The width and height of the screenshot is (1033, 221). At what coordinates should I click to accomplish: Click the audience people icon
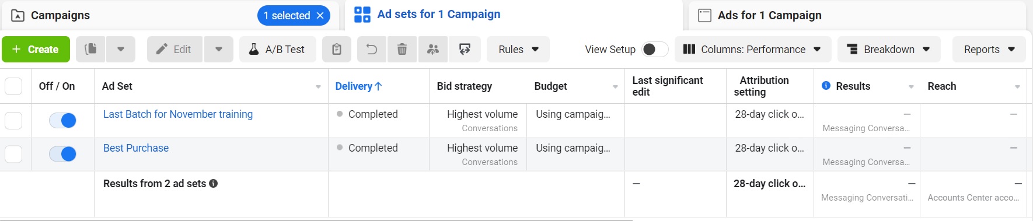coord(433,50)
